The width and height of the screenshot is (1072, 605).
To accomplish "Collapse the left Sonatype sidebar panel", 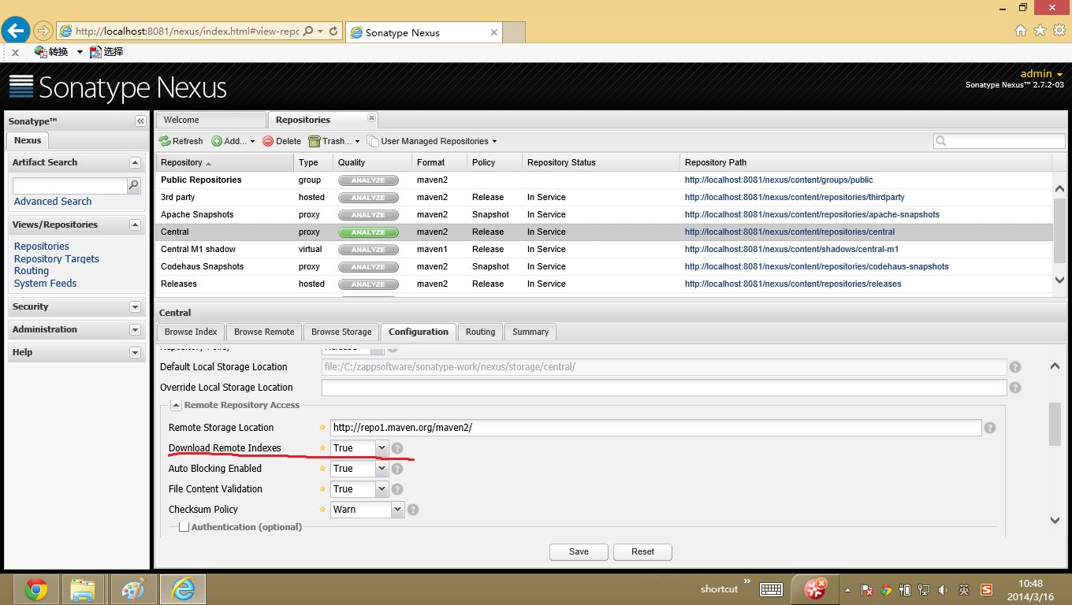I will [140, 121].
